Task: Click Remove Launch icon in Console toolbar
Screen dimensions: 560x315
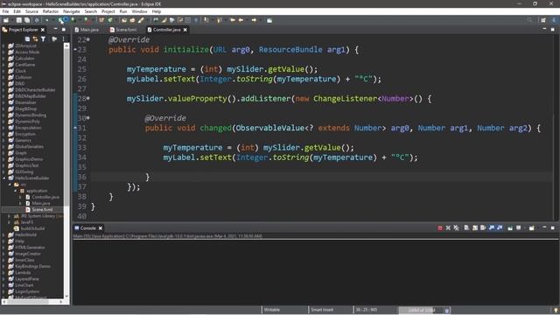Action: tap(448, 227)
